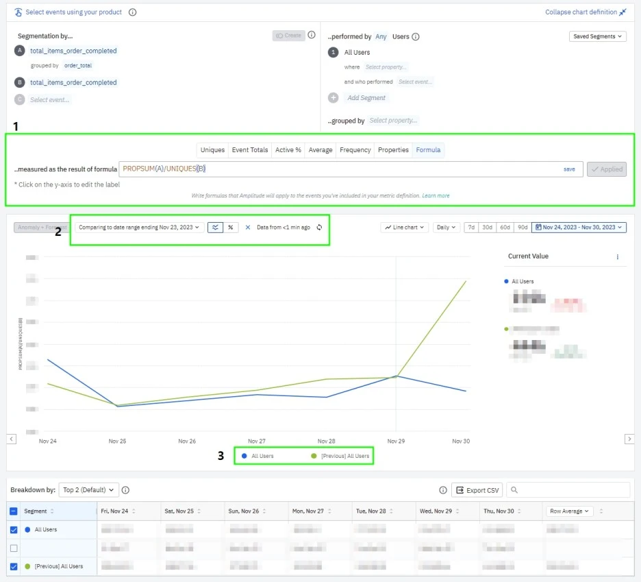Open the Export CSV option

coord(477,489)
